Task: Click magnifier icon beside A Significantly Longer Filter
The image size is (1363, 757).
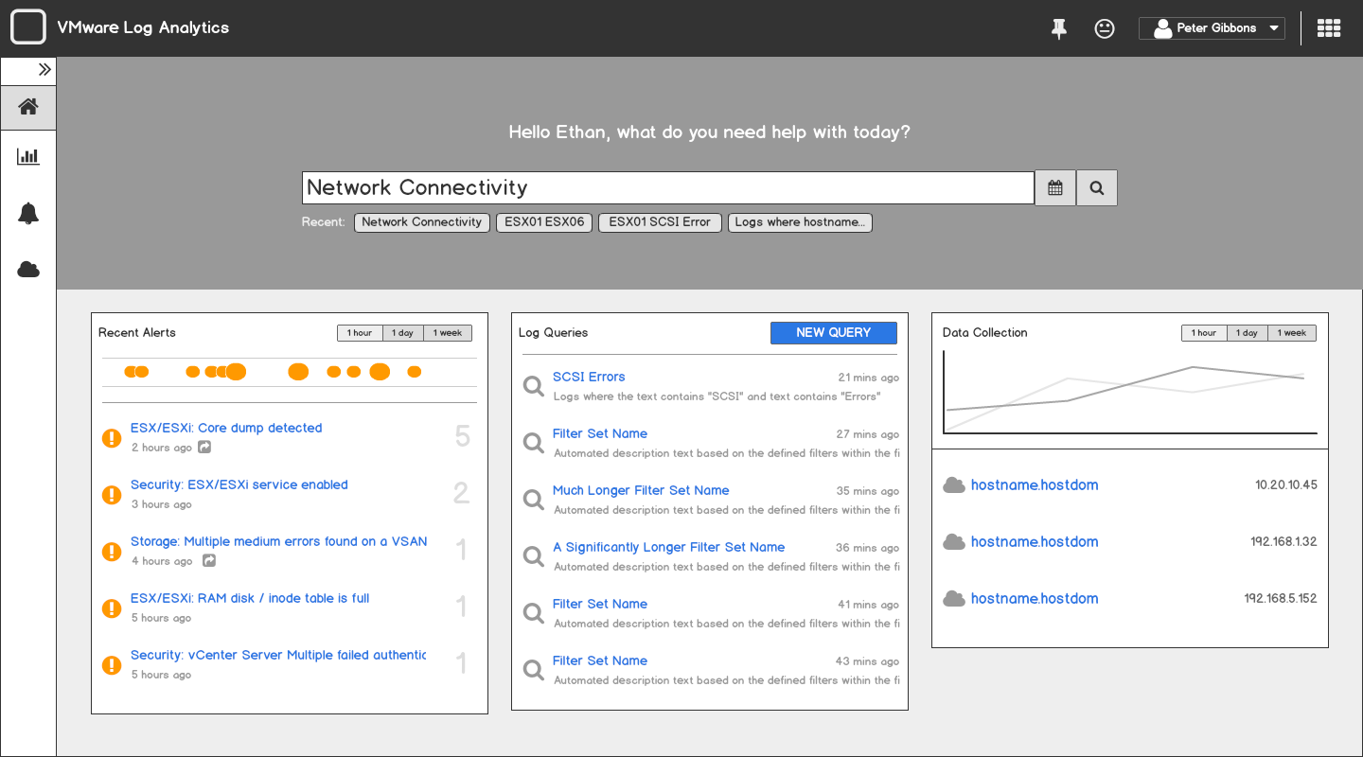Action: 534,557
